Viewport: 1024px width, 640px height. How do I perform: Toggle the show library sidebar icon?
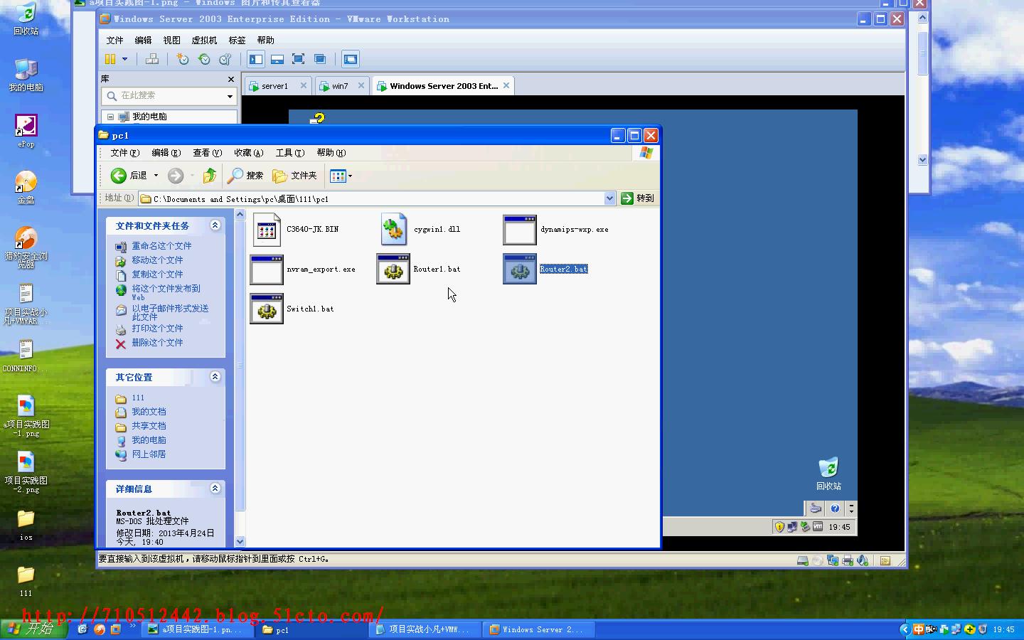coord(256,59)
